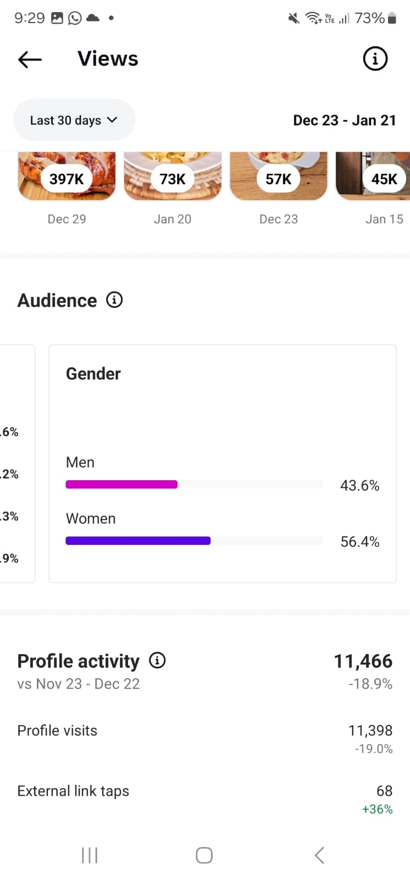Tap the Profile activity info icon
This screenshot has height=880, width=410.
(157, 660)
